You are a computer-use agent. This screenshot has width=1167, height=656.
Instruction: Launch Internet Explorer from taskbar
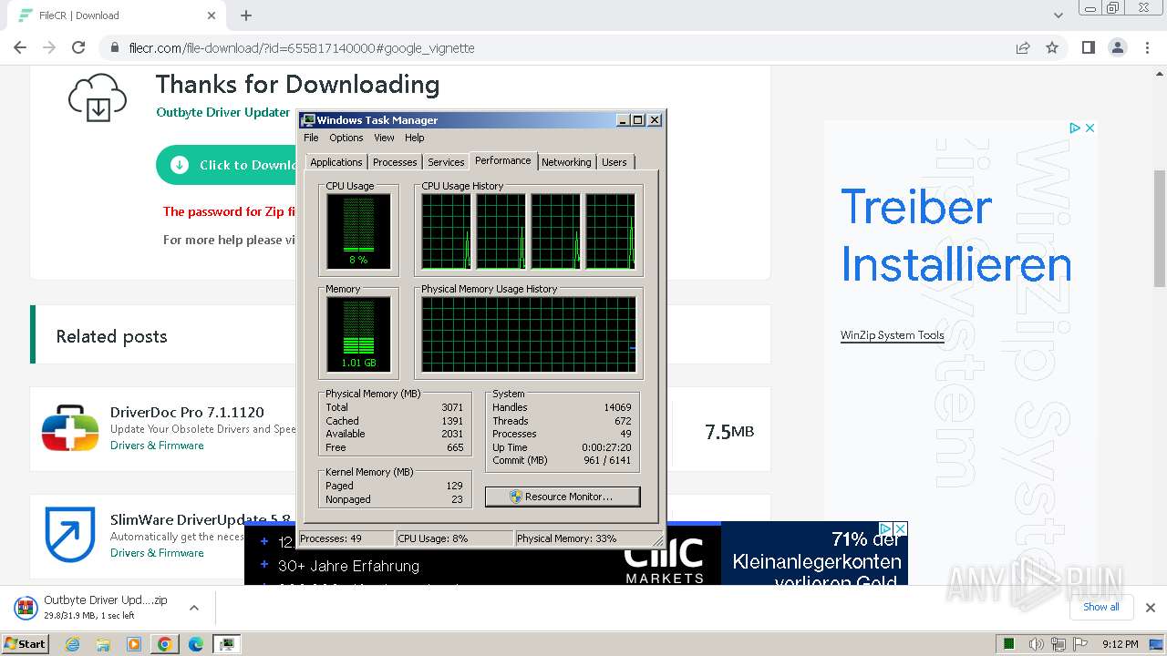[x=73, y=644]
